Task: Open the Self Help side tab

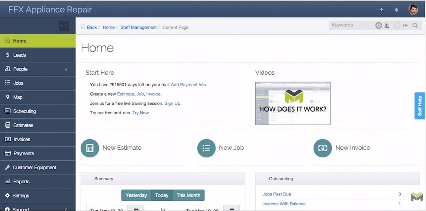Action: click(x=420, y=105)
